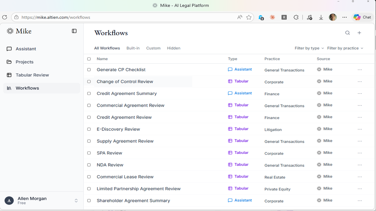Click the browser address bar URL
Screen dimensions: 376x211
click(x=56, y=17)
